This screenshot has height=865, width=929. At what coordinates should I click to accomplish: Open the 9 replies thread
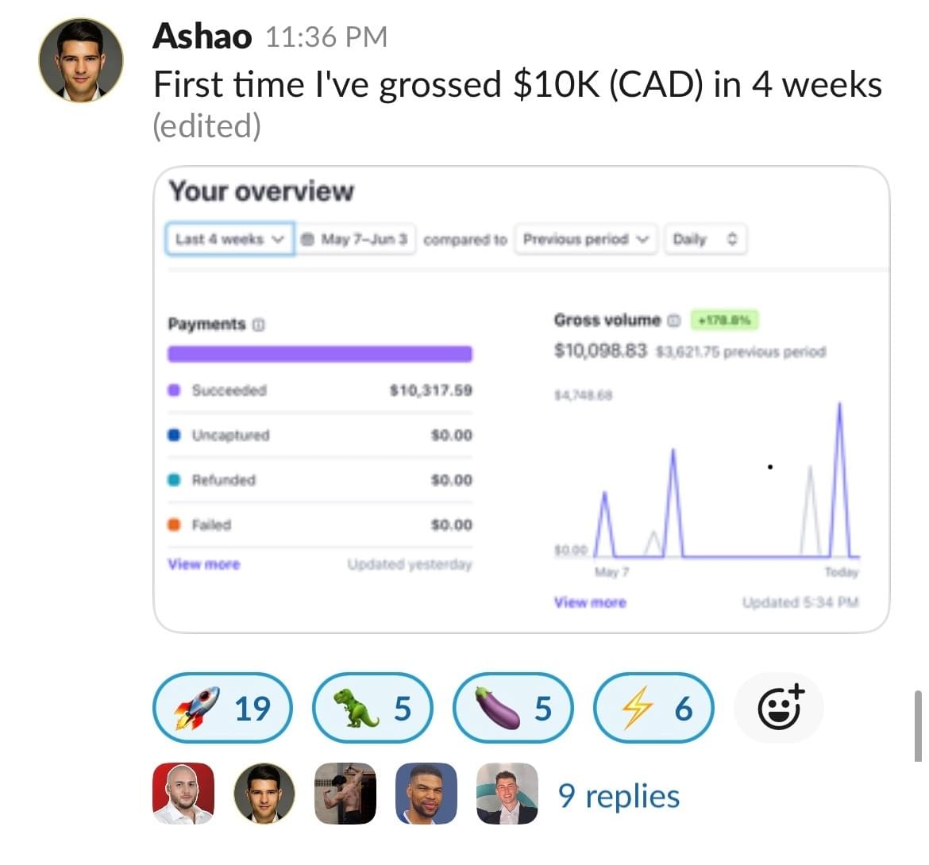tap(619, 796)
